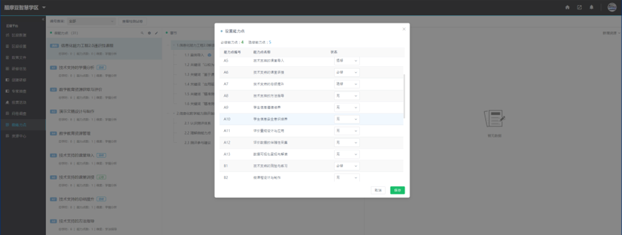
Task: Click the green 保存 button
Action: [x=397, y=190]
